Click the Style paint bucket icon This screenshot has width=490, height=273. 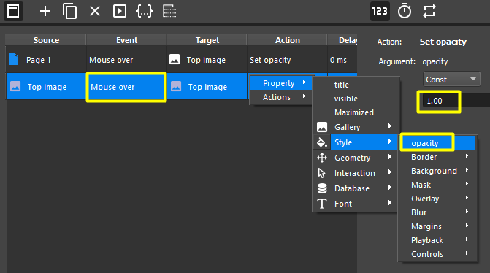click(x=322, y=142)
